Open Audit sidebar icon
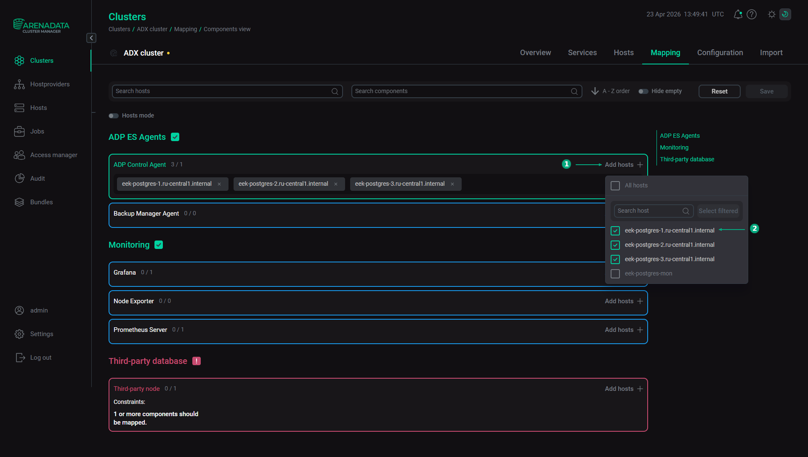Viewport: 808px width, 457px height. click(19, 179)
